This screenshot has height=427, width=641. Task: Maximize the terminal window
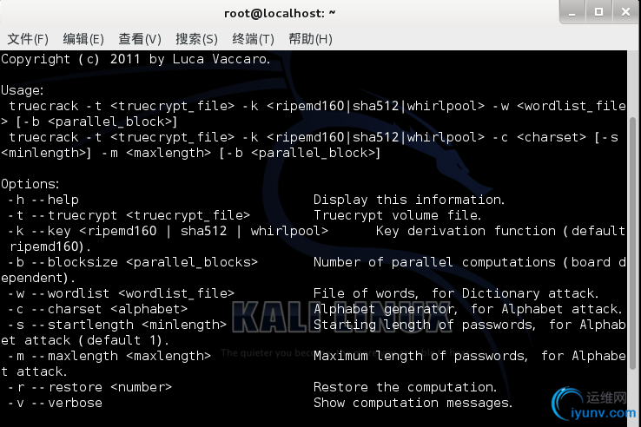(598, 12)
